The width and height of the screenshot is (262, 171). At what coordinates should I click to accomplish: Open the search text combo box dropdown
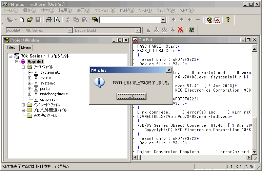tap(163, 20)
